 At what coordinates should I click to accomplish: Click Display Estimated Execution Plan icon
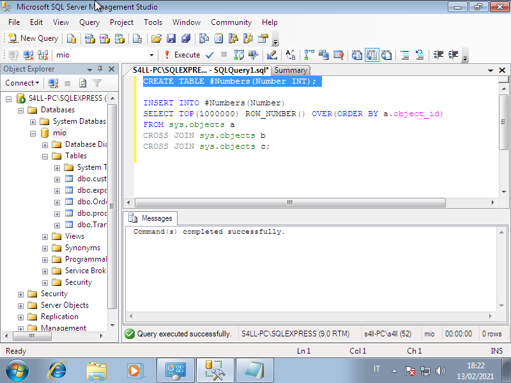pyautogui.click(x=239, y=55)
